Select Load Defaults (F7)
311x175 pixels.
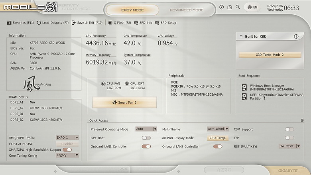coord(53,23)
